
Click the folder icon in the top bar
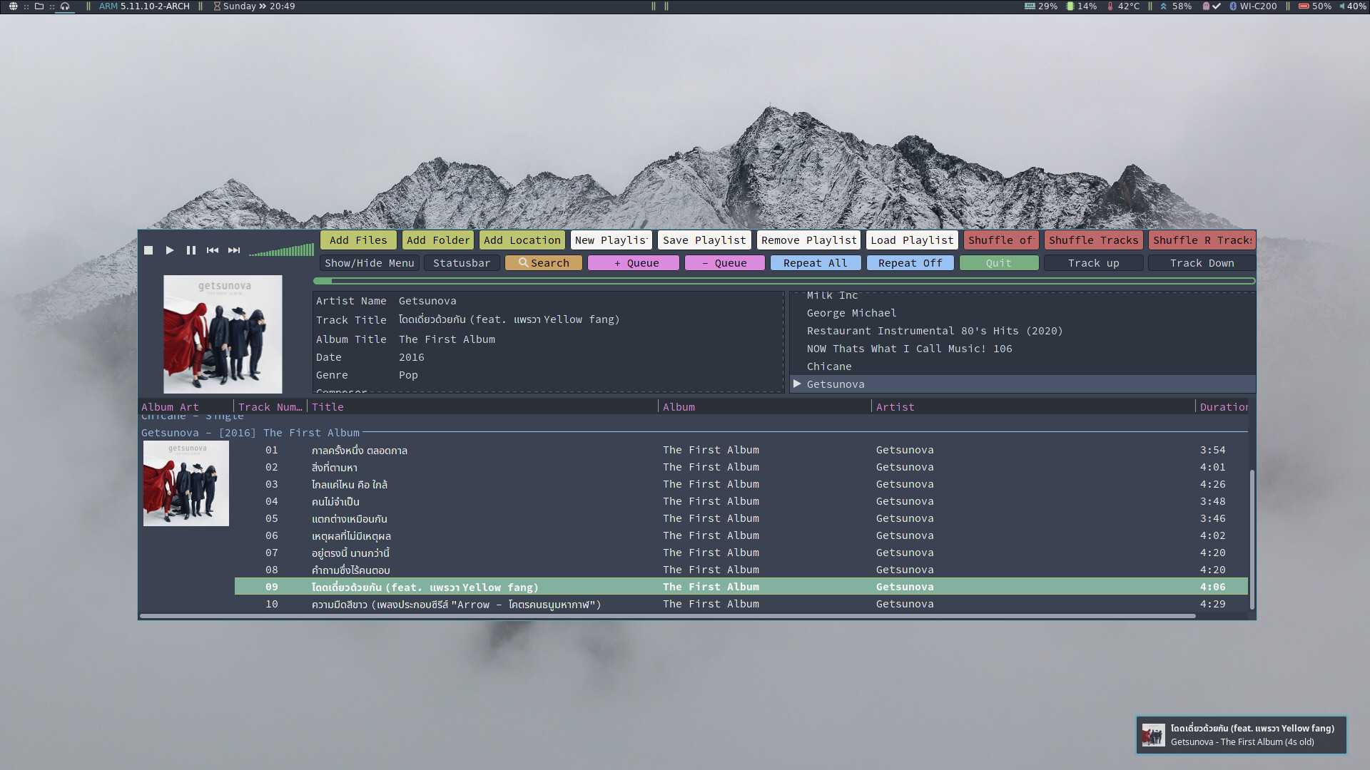tap(39, 6)
